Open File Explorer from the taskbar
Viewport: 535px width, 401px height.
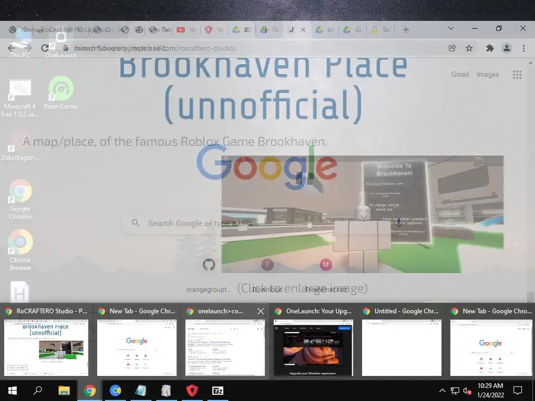click(64, 391)
